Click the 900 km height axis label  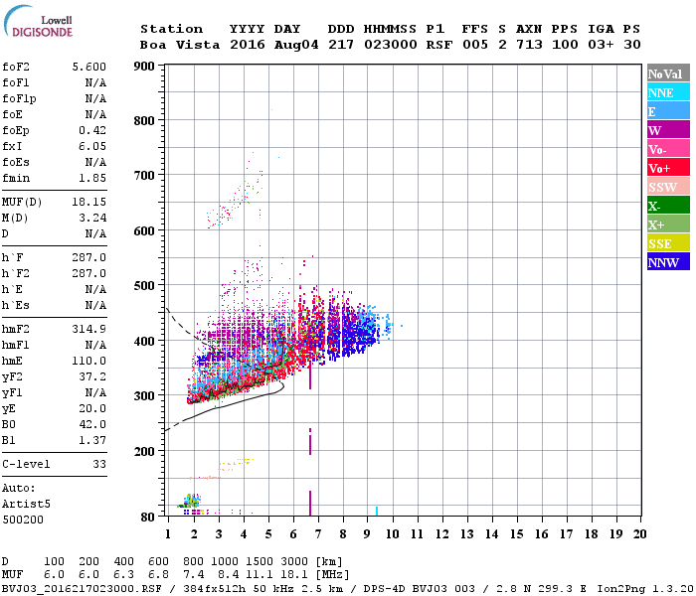click(144, 67)
